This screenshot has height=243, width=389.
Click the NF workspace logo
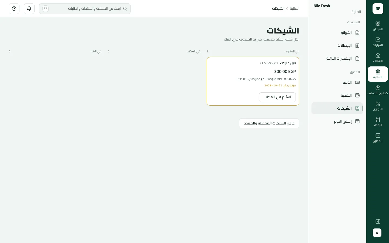(378, 9)
